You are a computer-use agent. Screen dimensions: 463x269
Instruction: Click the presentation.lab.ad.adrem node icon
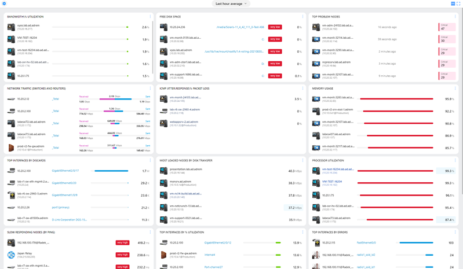(x=163, y=171)
